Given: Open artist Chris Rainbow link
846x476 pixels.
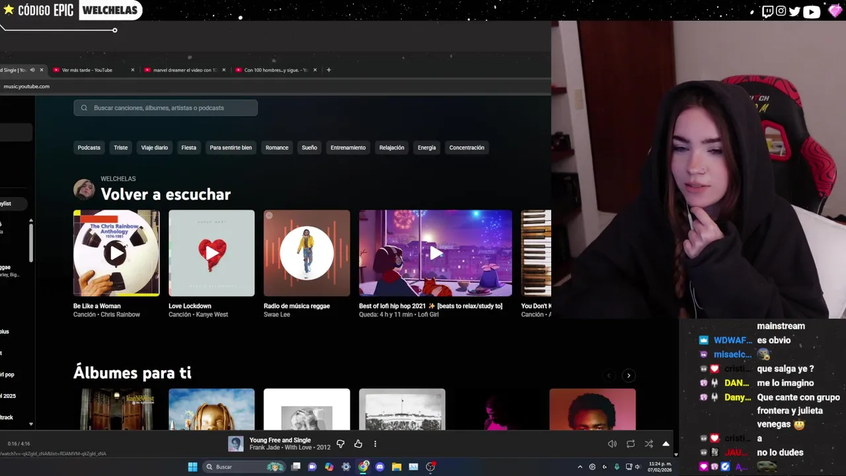Looking at the screenshot, I should 120,315.
